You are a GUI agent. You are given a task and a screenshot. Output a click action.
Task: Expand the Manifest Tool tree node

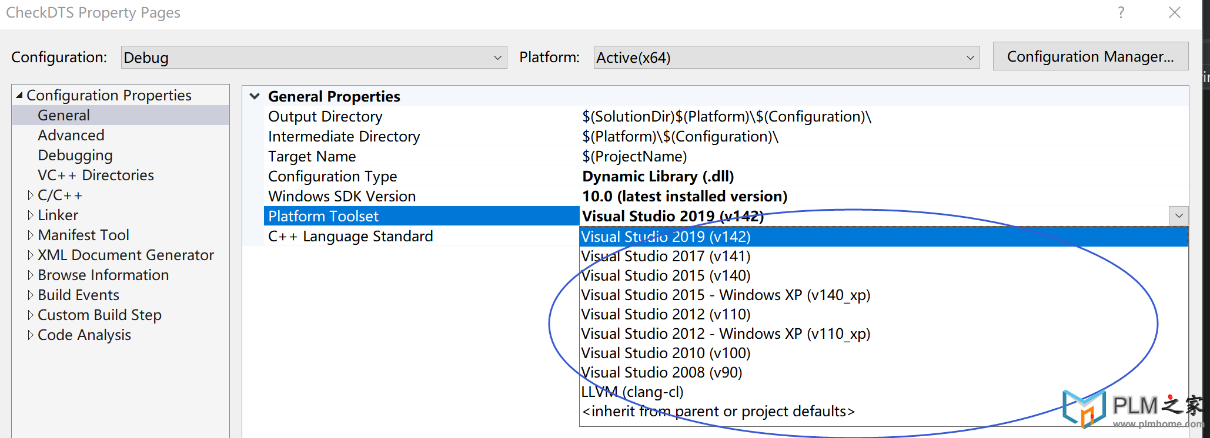point(31,235)
